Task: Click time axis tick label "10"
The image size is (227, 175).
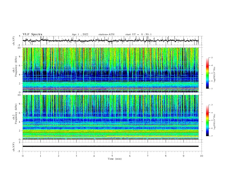Action: pyautogui.click(x=201, y=156)
